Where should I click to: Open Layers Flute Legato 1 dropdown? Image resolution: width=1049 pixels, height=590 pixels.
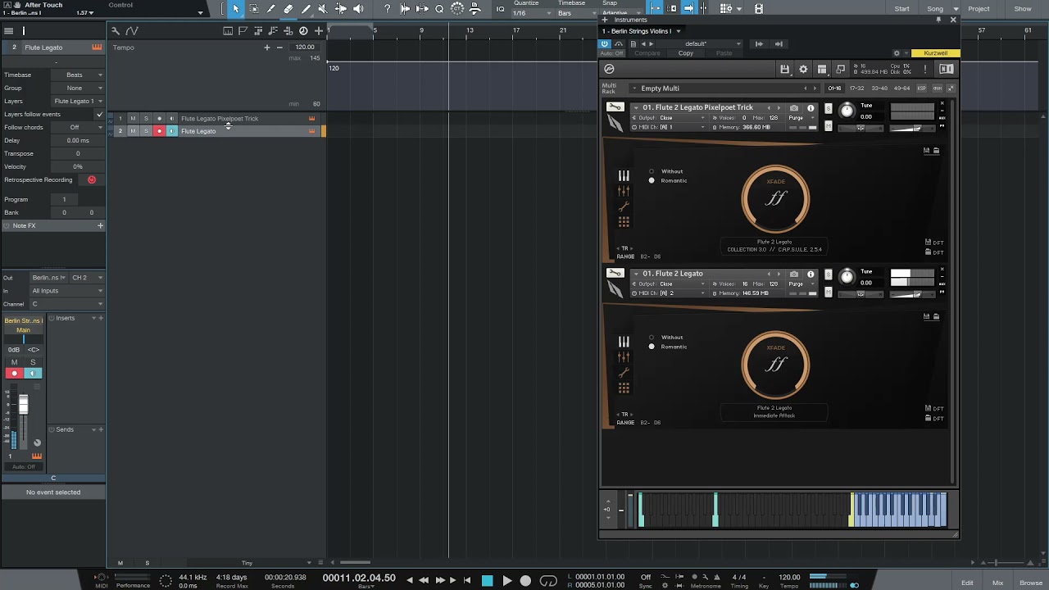[x=78, y=101]
